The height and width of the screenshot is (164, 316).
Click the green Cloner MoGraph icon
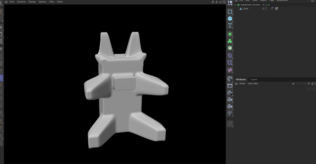click(x=230, y=41)
